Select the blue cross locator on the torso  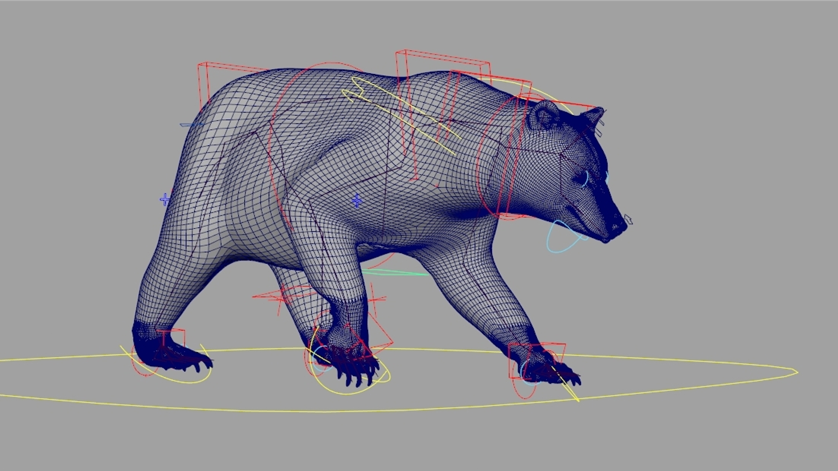[357, 201]
